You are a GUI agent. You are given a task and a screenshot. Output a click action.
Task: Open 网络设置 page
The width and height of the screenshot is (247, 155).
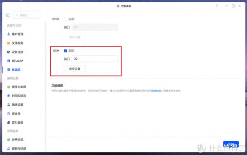pos(15,105)
